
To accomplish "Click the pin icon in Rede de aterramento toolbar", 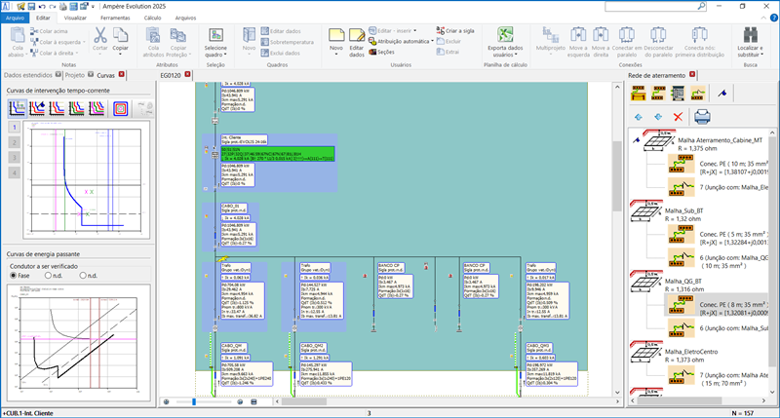I will tap(722, 93).
